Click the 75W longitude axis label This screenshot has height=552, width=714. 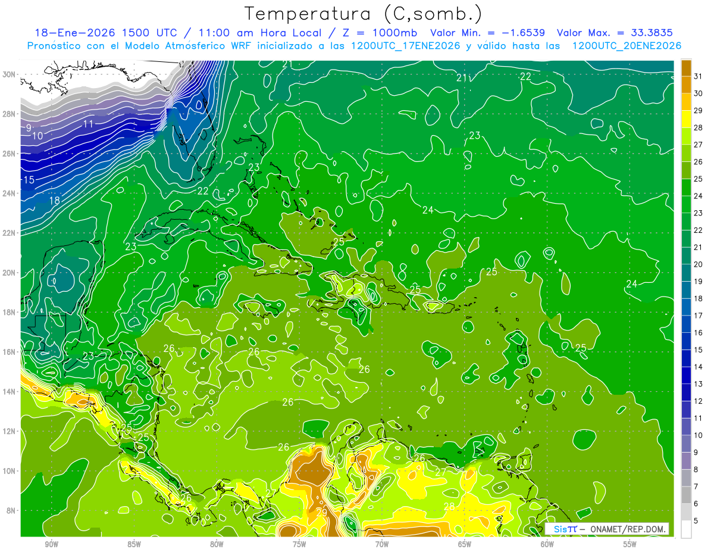pos(299,544)
